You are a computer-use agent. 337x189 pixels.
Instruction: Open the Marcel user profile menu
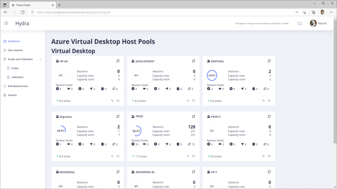pyautogui.click(x=318, y=23)
